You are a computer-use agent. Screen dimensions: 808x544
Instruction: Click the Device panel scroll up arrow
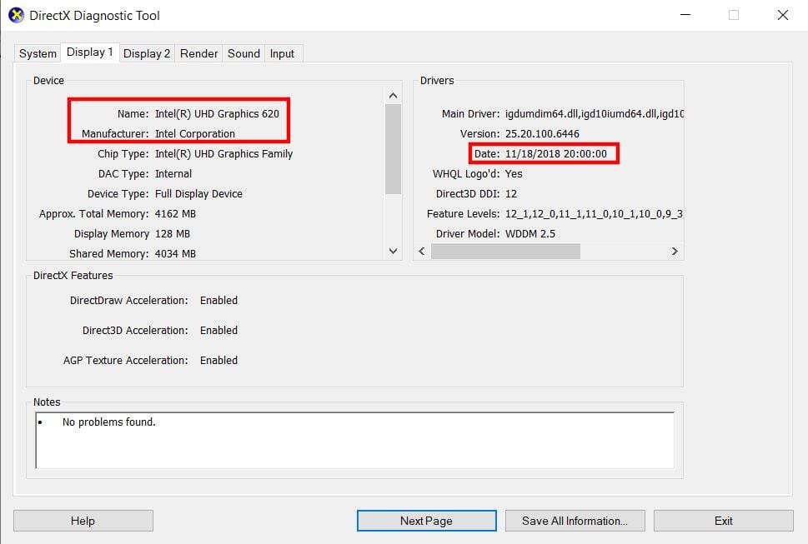(x=393, y=94)
